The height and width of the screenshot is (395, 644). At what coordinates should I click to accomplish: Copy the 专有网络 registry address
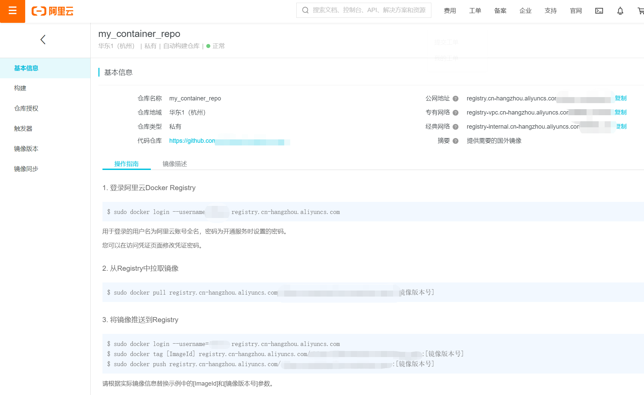620,112
